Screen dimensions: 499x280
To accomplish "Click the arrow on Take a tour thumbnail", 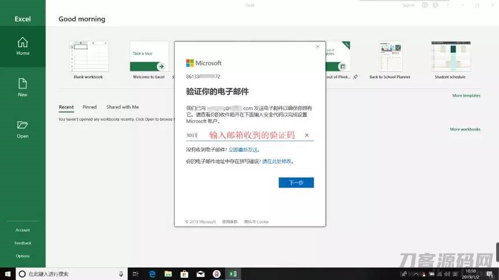I will (x=161, y=66).
